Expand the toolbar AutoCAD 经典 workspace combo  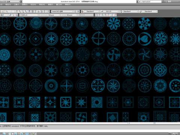[x=73, y=11]
